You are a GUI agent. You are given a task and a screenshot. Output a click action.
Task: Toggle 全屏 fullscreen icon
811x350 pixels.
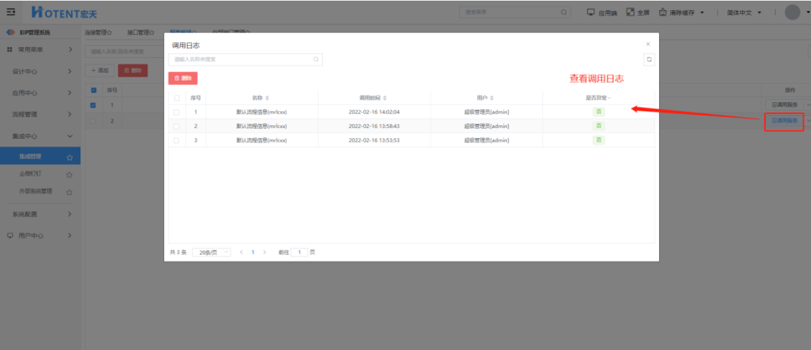[x=630, y=12]
